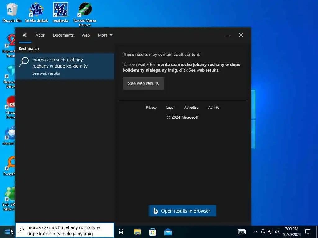
Task: Launch File Explorer from the taskbar
Action: coord(137,232)
